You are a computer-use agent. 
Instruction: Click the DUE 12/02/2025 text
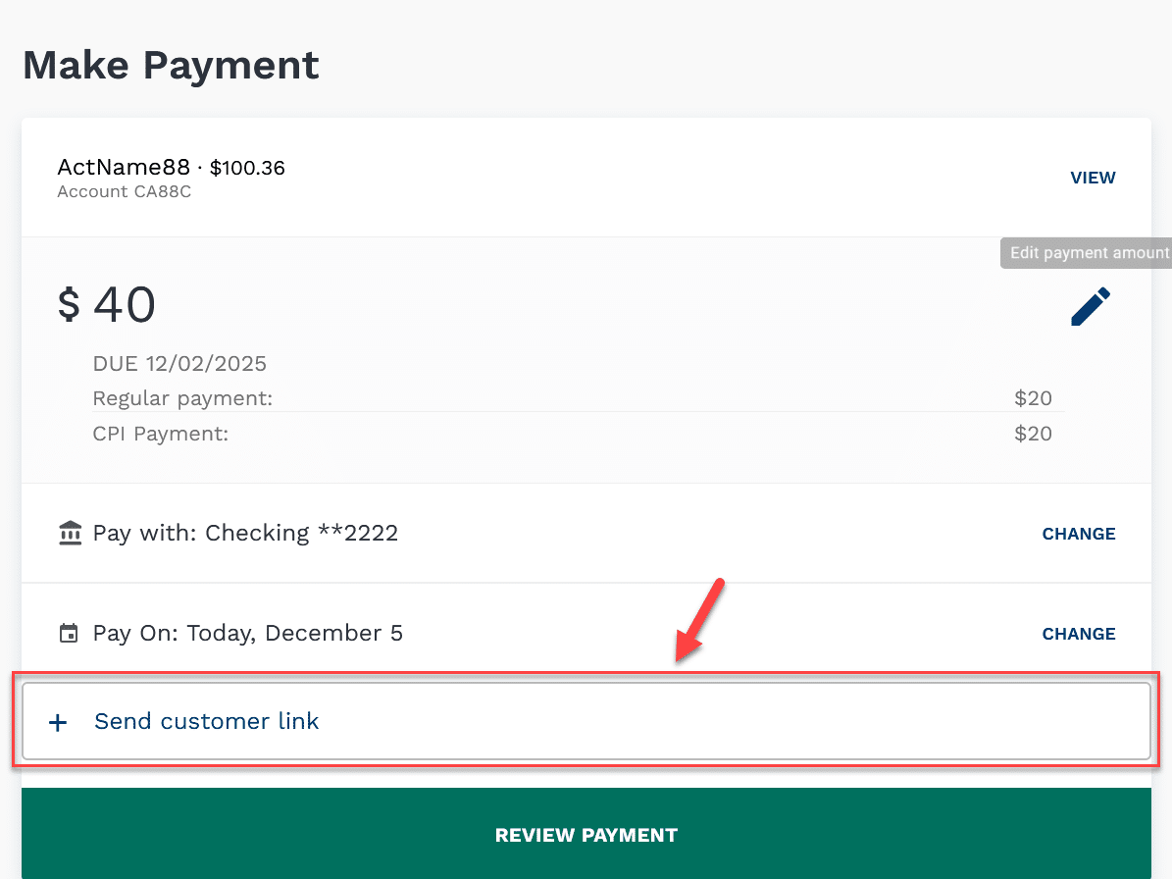pos(179,364)
